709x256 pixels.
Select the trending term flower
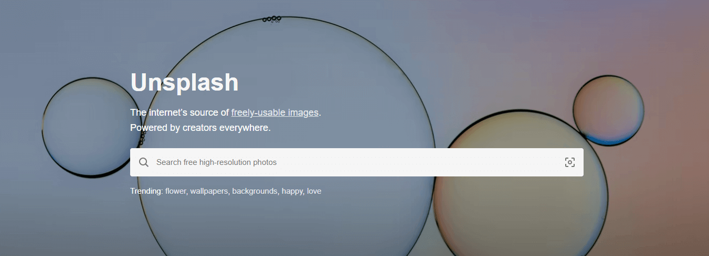coord(176,191)
